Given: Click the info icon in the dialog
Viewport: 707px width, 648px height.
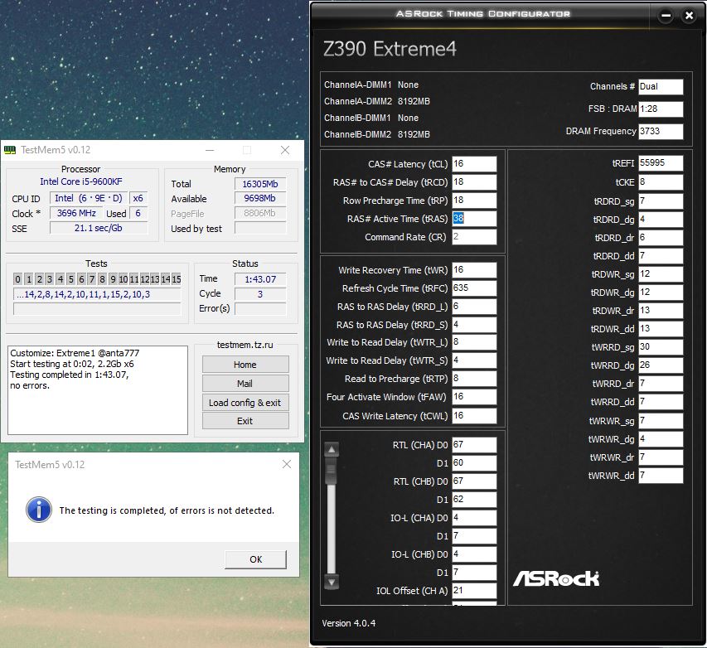Looking at the screenshot, I should tap(39, 510).
